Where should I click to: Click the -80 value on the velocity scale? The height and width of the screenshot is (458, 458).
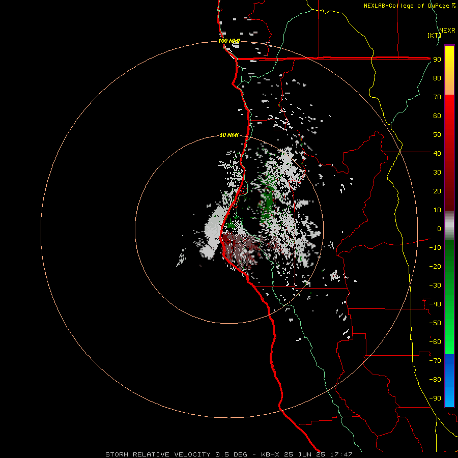click(435, 380)
